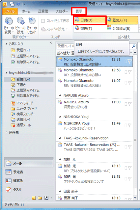Open the 検索フォルダー folder
Viewport: 140px width, 210px height.
click(23, 114)
